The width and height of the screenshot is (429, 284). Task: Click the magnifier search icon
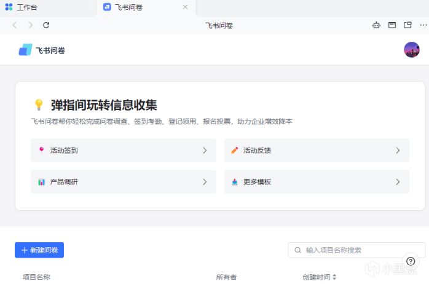297,250
